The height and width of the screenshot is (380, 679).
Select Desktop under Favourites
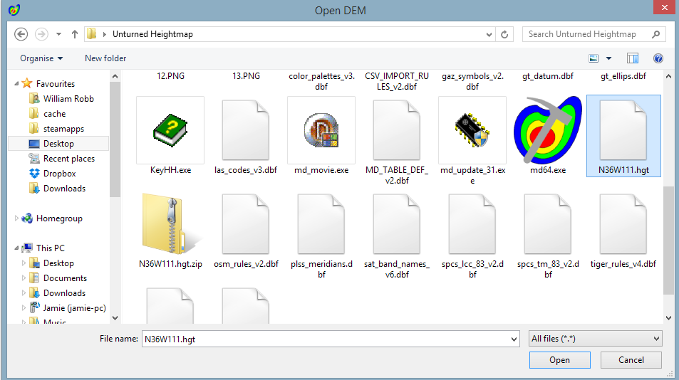tap(58, 144)
